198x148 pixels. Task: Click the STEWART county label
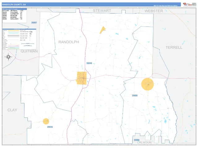coord(102,11)
